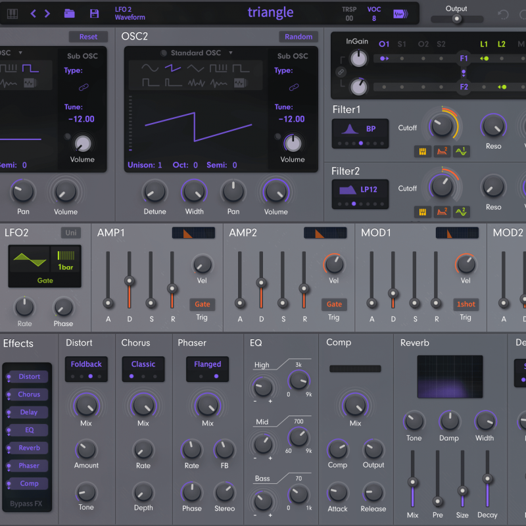Open the preset browser folder icon
The width and height of the screenshot is (526, 526).
[x=69, y=13]
